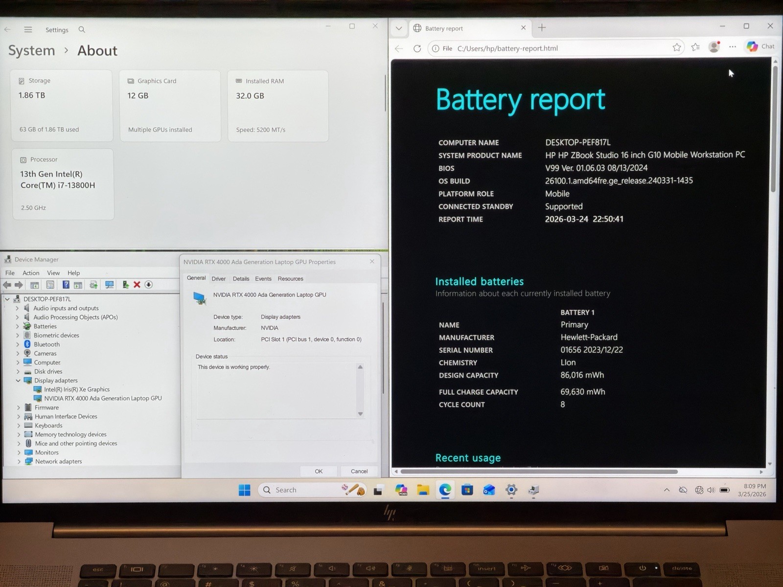This screenshot has width=783, height=587.
Task: Open Edge favorites list icon
Action: click(x=695, y=47)
